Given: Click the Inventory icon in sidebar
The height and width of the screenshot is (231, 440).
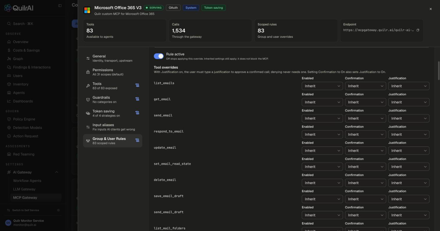Looking at the screenshot, I should (9, 84).
